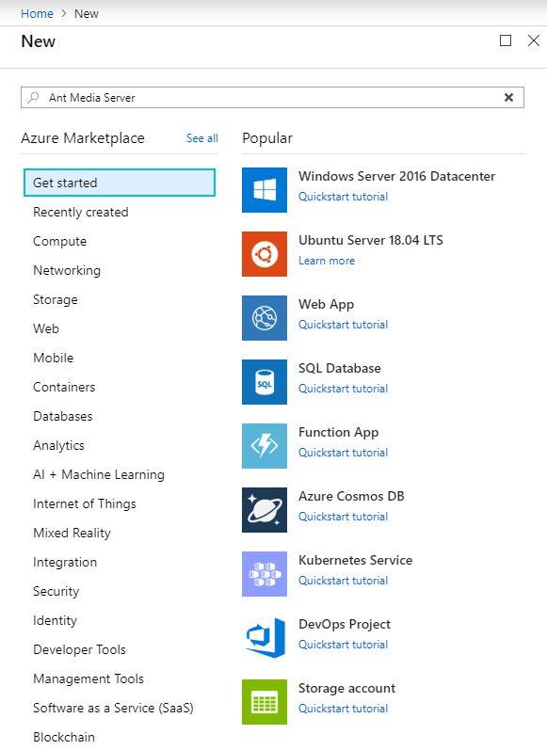
Task: Clear the search box with the X
Action: [508, 98]
